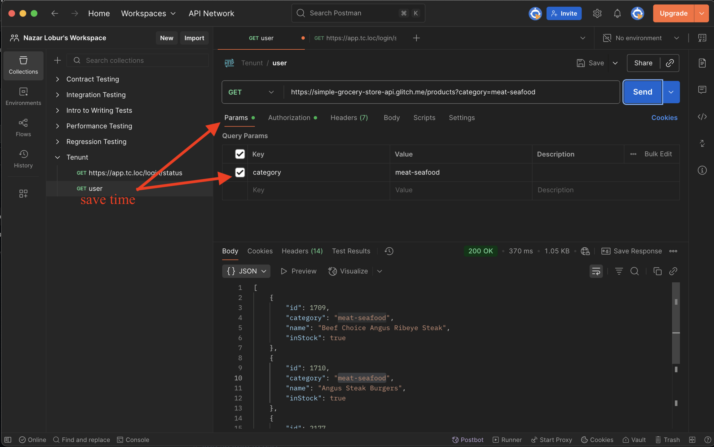Toggle the word wrap icon in response
This screenshot has height=447, width=714.
596,271
